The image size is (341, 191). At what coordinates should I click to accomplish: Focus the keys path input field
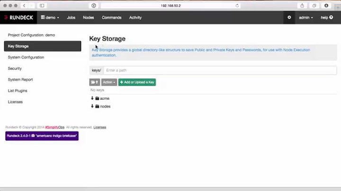click(x=220, y=70)
